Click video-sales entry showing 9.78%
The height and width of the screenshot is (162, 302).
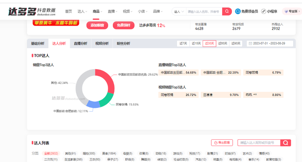point(221,95)
